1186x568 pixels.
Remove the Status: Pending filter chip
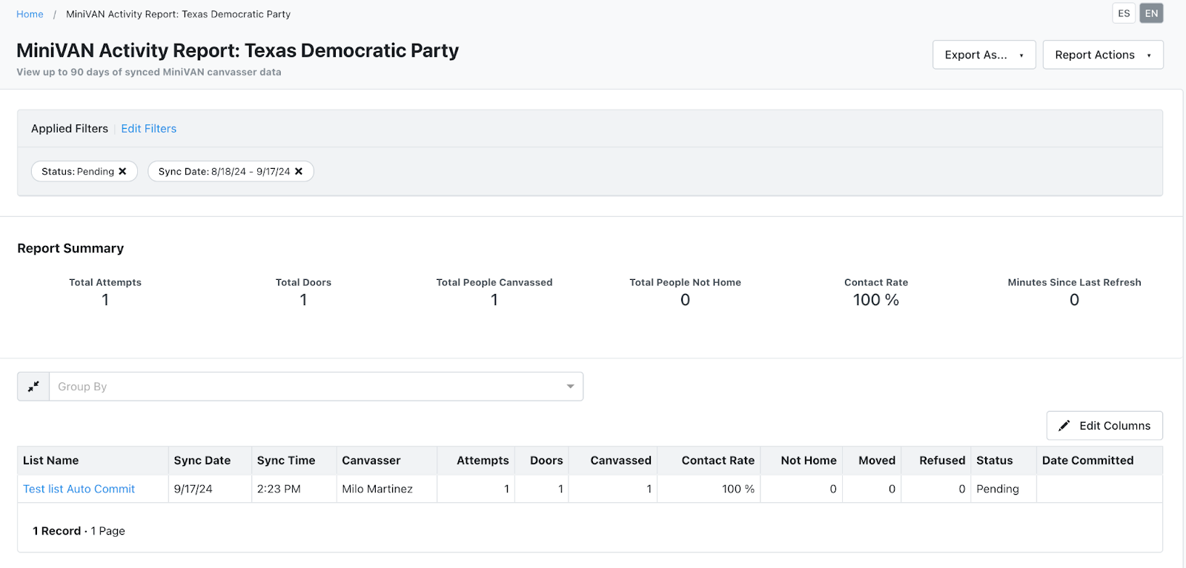click(x=122, y=171)
